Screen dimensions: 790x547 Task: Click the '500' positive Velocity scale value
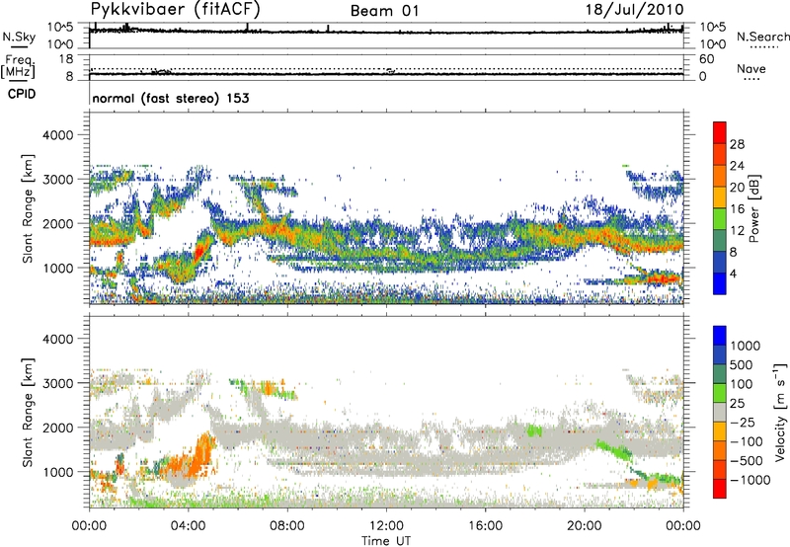point(742,364)
